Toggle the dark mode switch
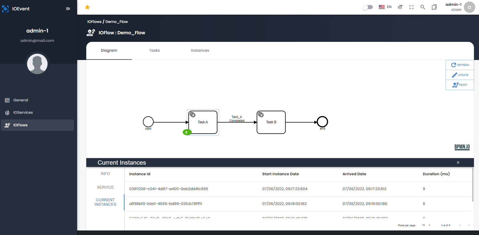 pos(367,7)
